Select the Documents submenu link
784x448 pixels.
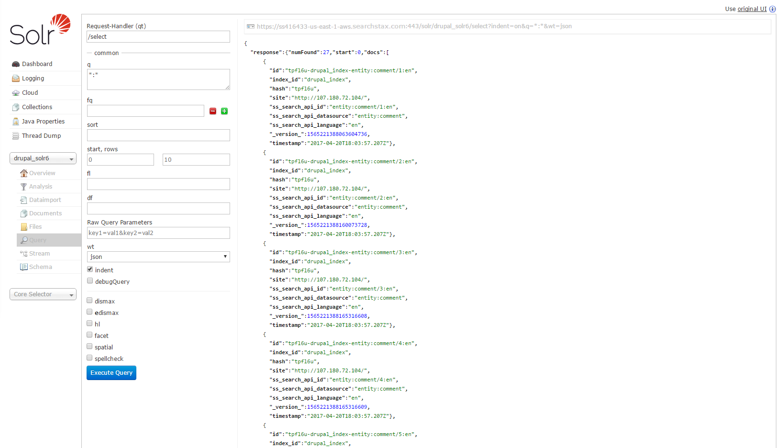[49, 213]
